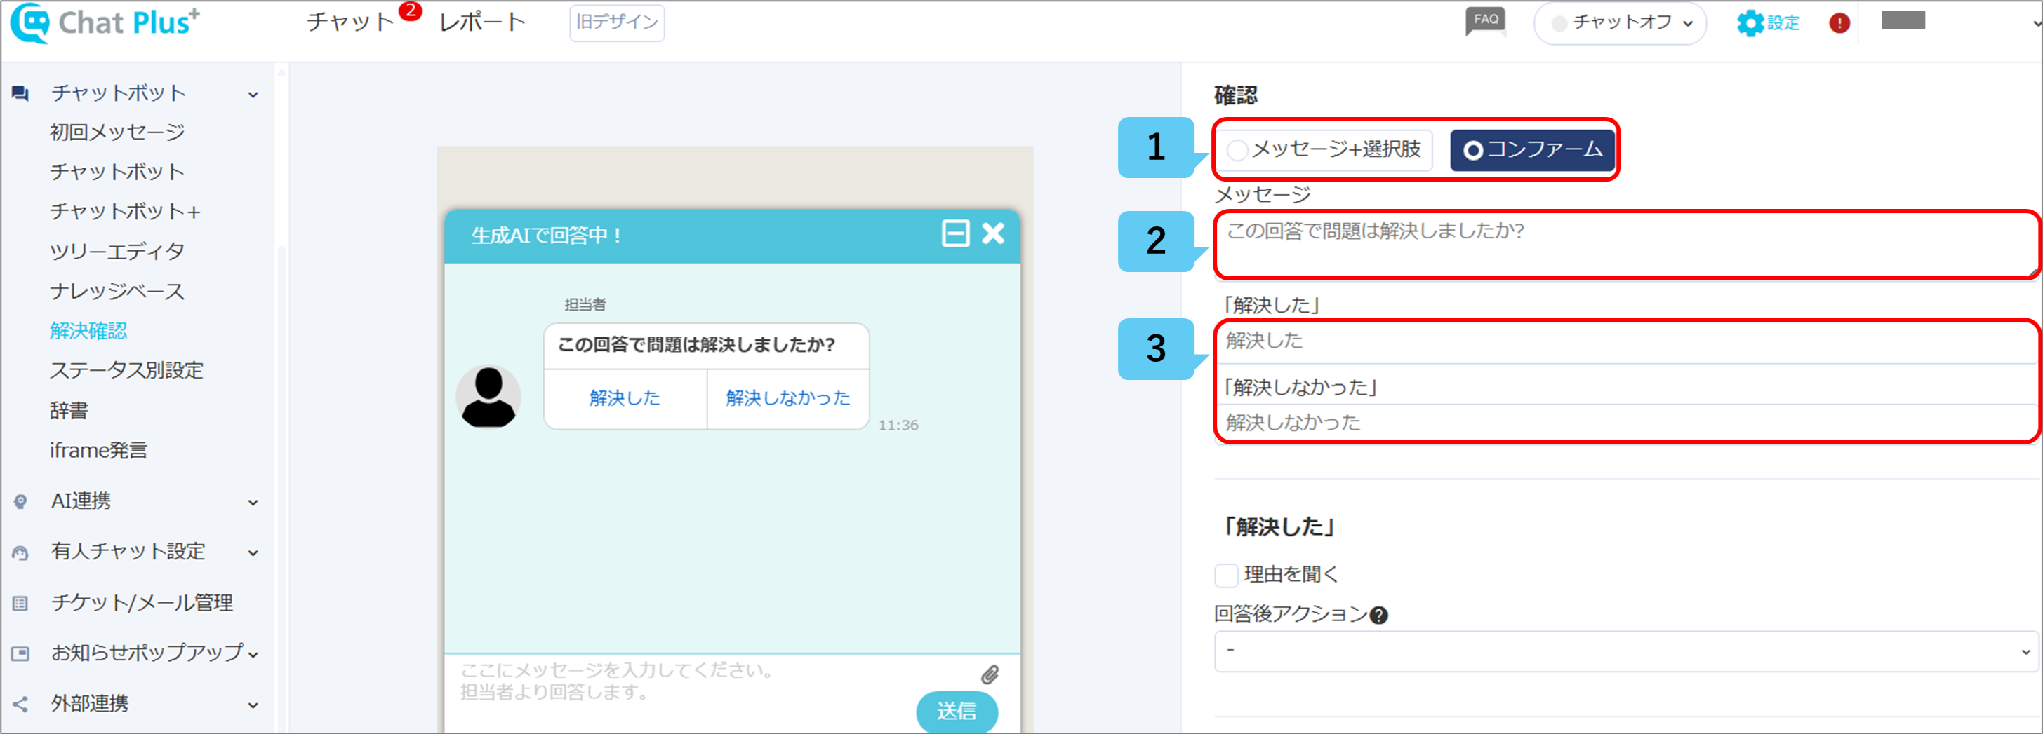Click the 有人チャット設定 headset icon
The height and width of the screenshot is (734, 2043).
pyautogui.click(x=20, y=552)
